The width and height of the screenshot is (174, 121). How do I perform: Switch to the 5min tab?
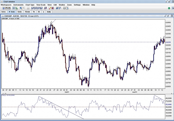[19, 12]
